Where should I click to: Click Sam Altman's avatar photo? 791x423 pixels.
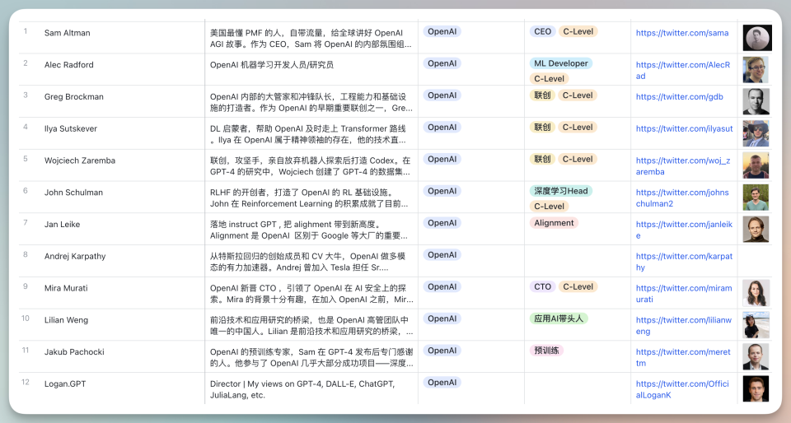[x=756, y=38]
